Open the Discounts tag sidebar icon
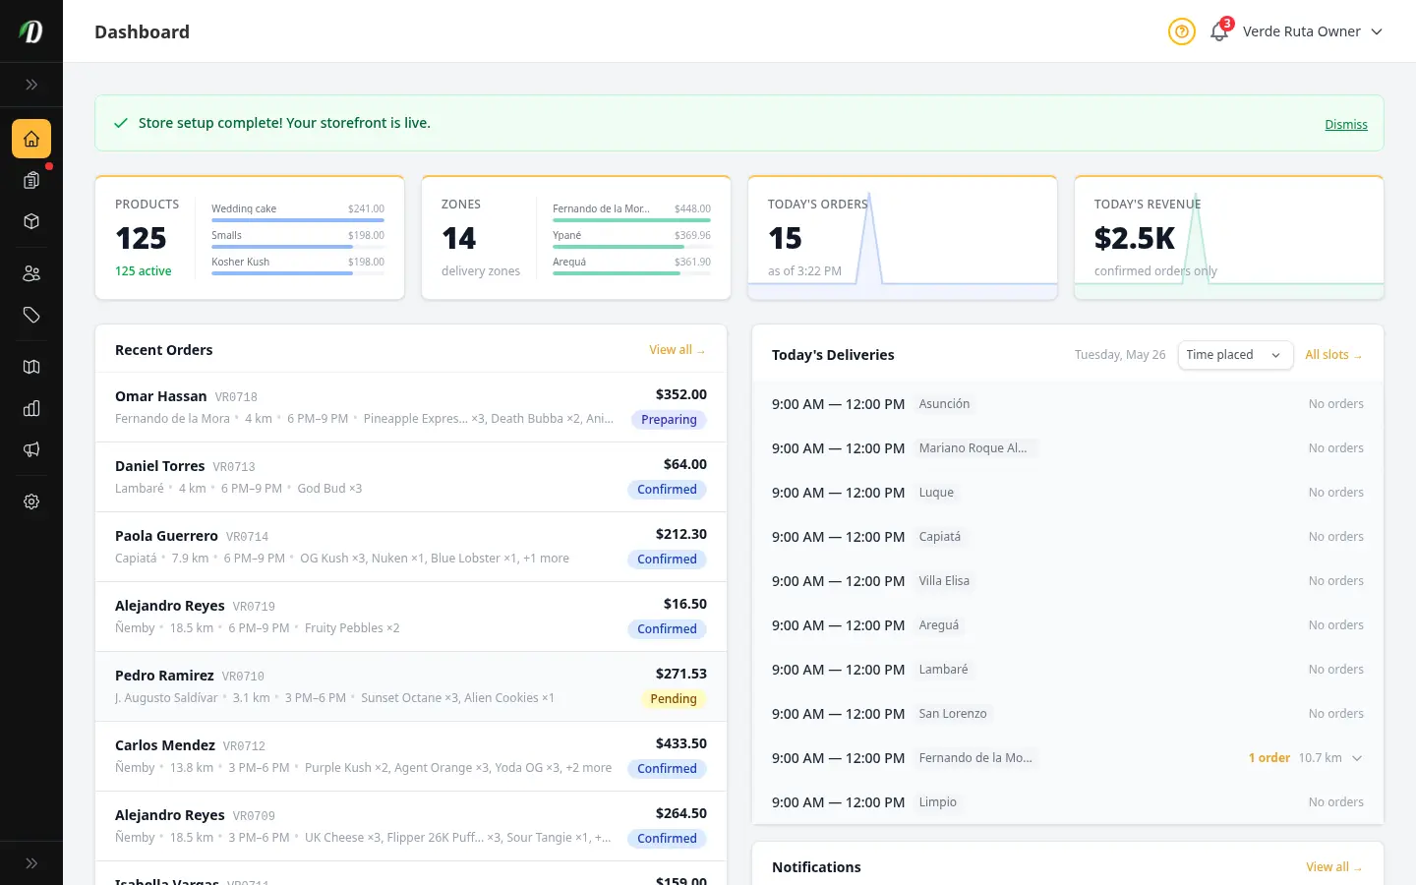The width and height of the screenshot is (1416, 885). 31,315
